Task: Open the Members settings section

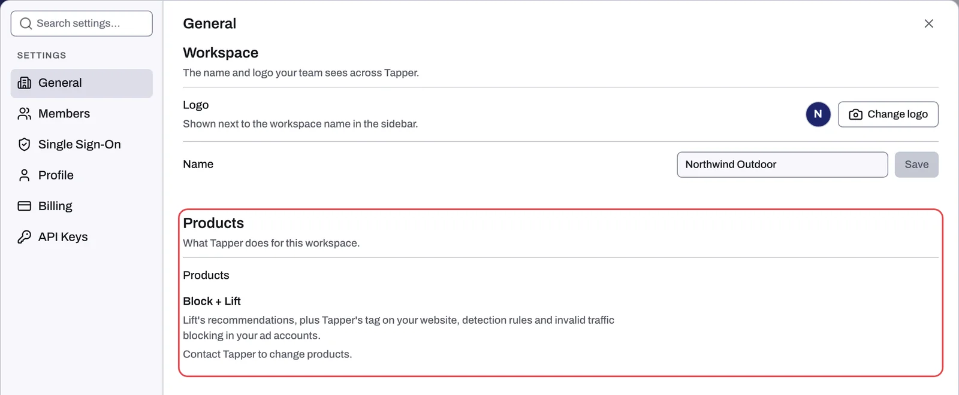Action: (x=82, y=114)
